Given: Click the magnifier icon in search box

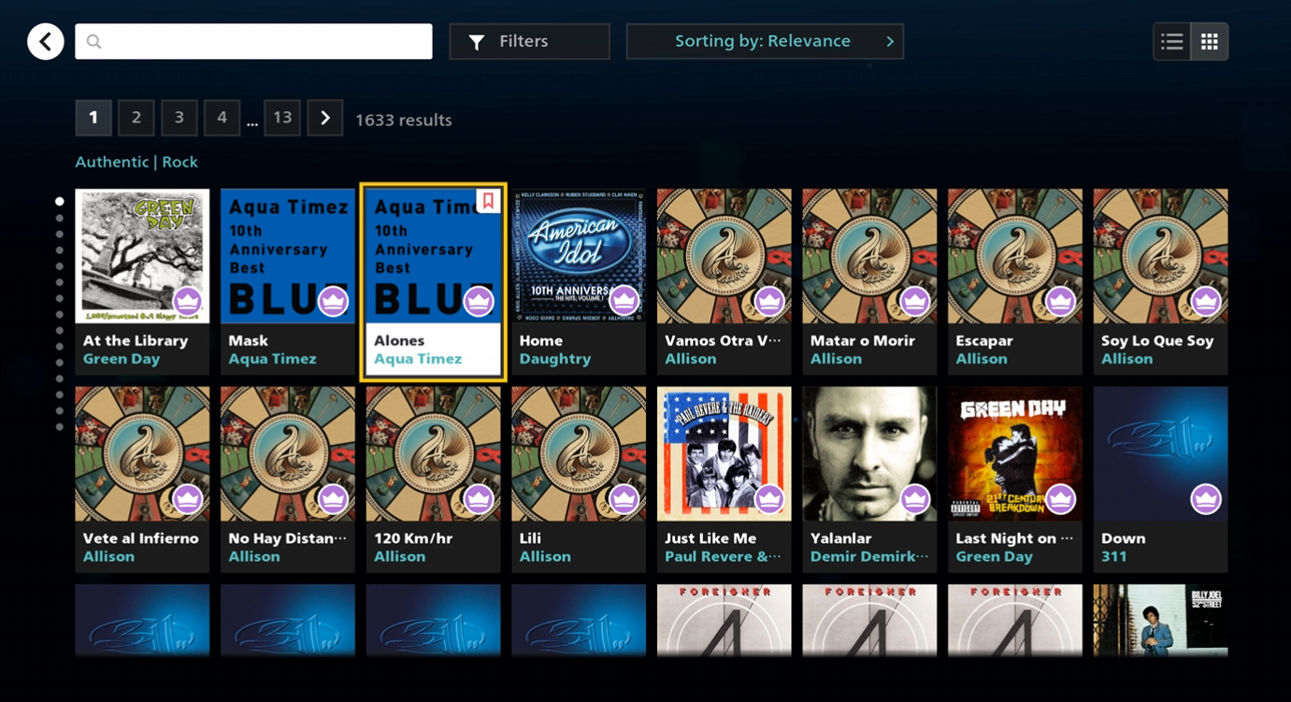Looking at the screenshot, I should coord(93,41).
